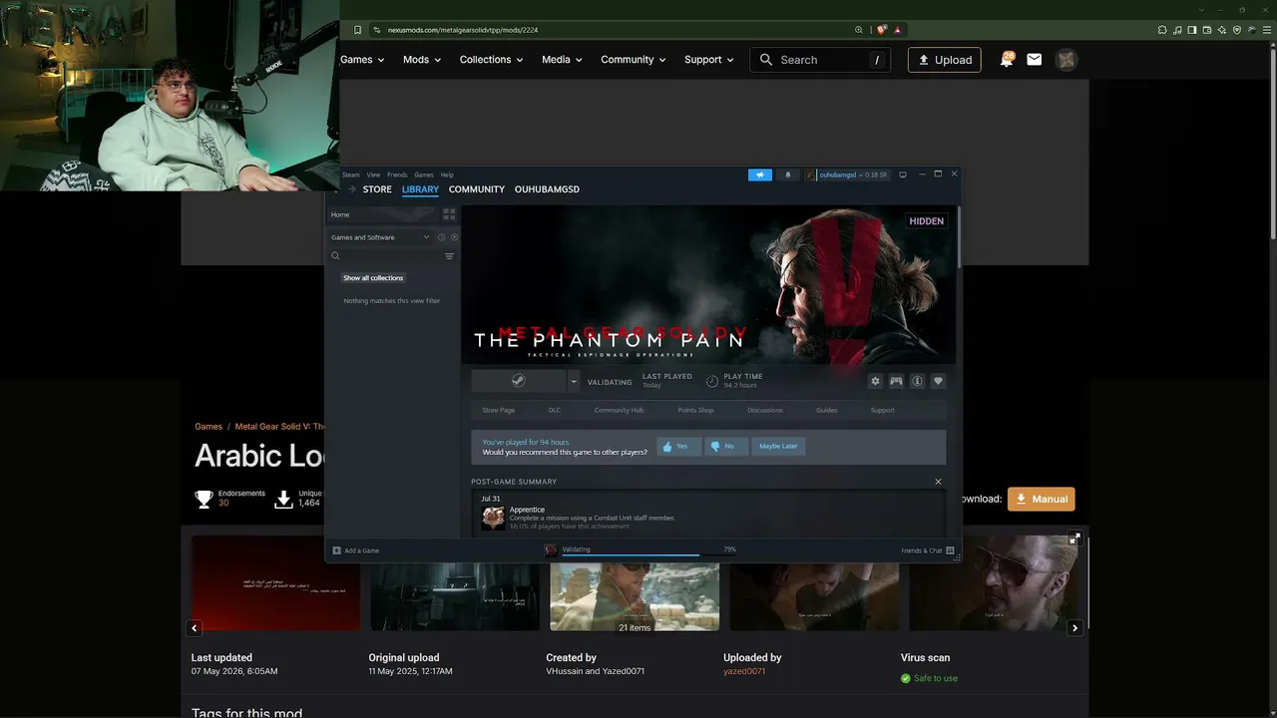Open the thumbnail labeled 21 items
The image size is (1277, 718).
click(x=635, y=582)
